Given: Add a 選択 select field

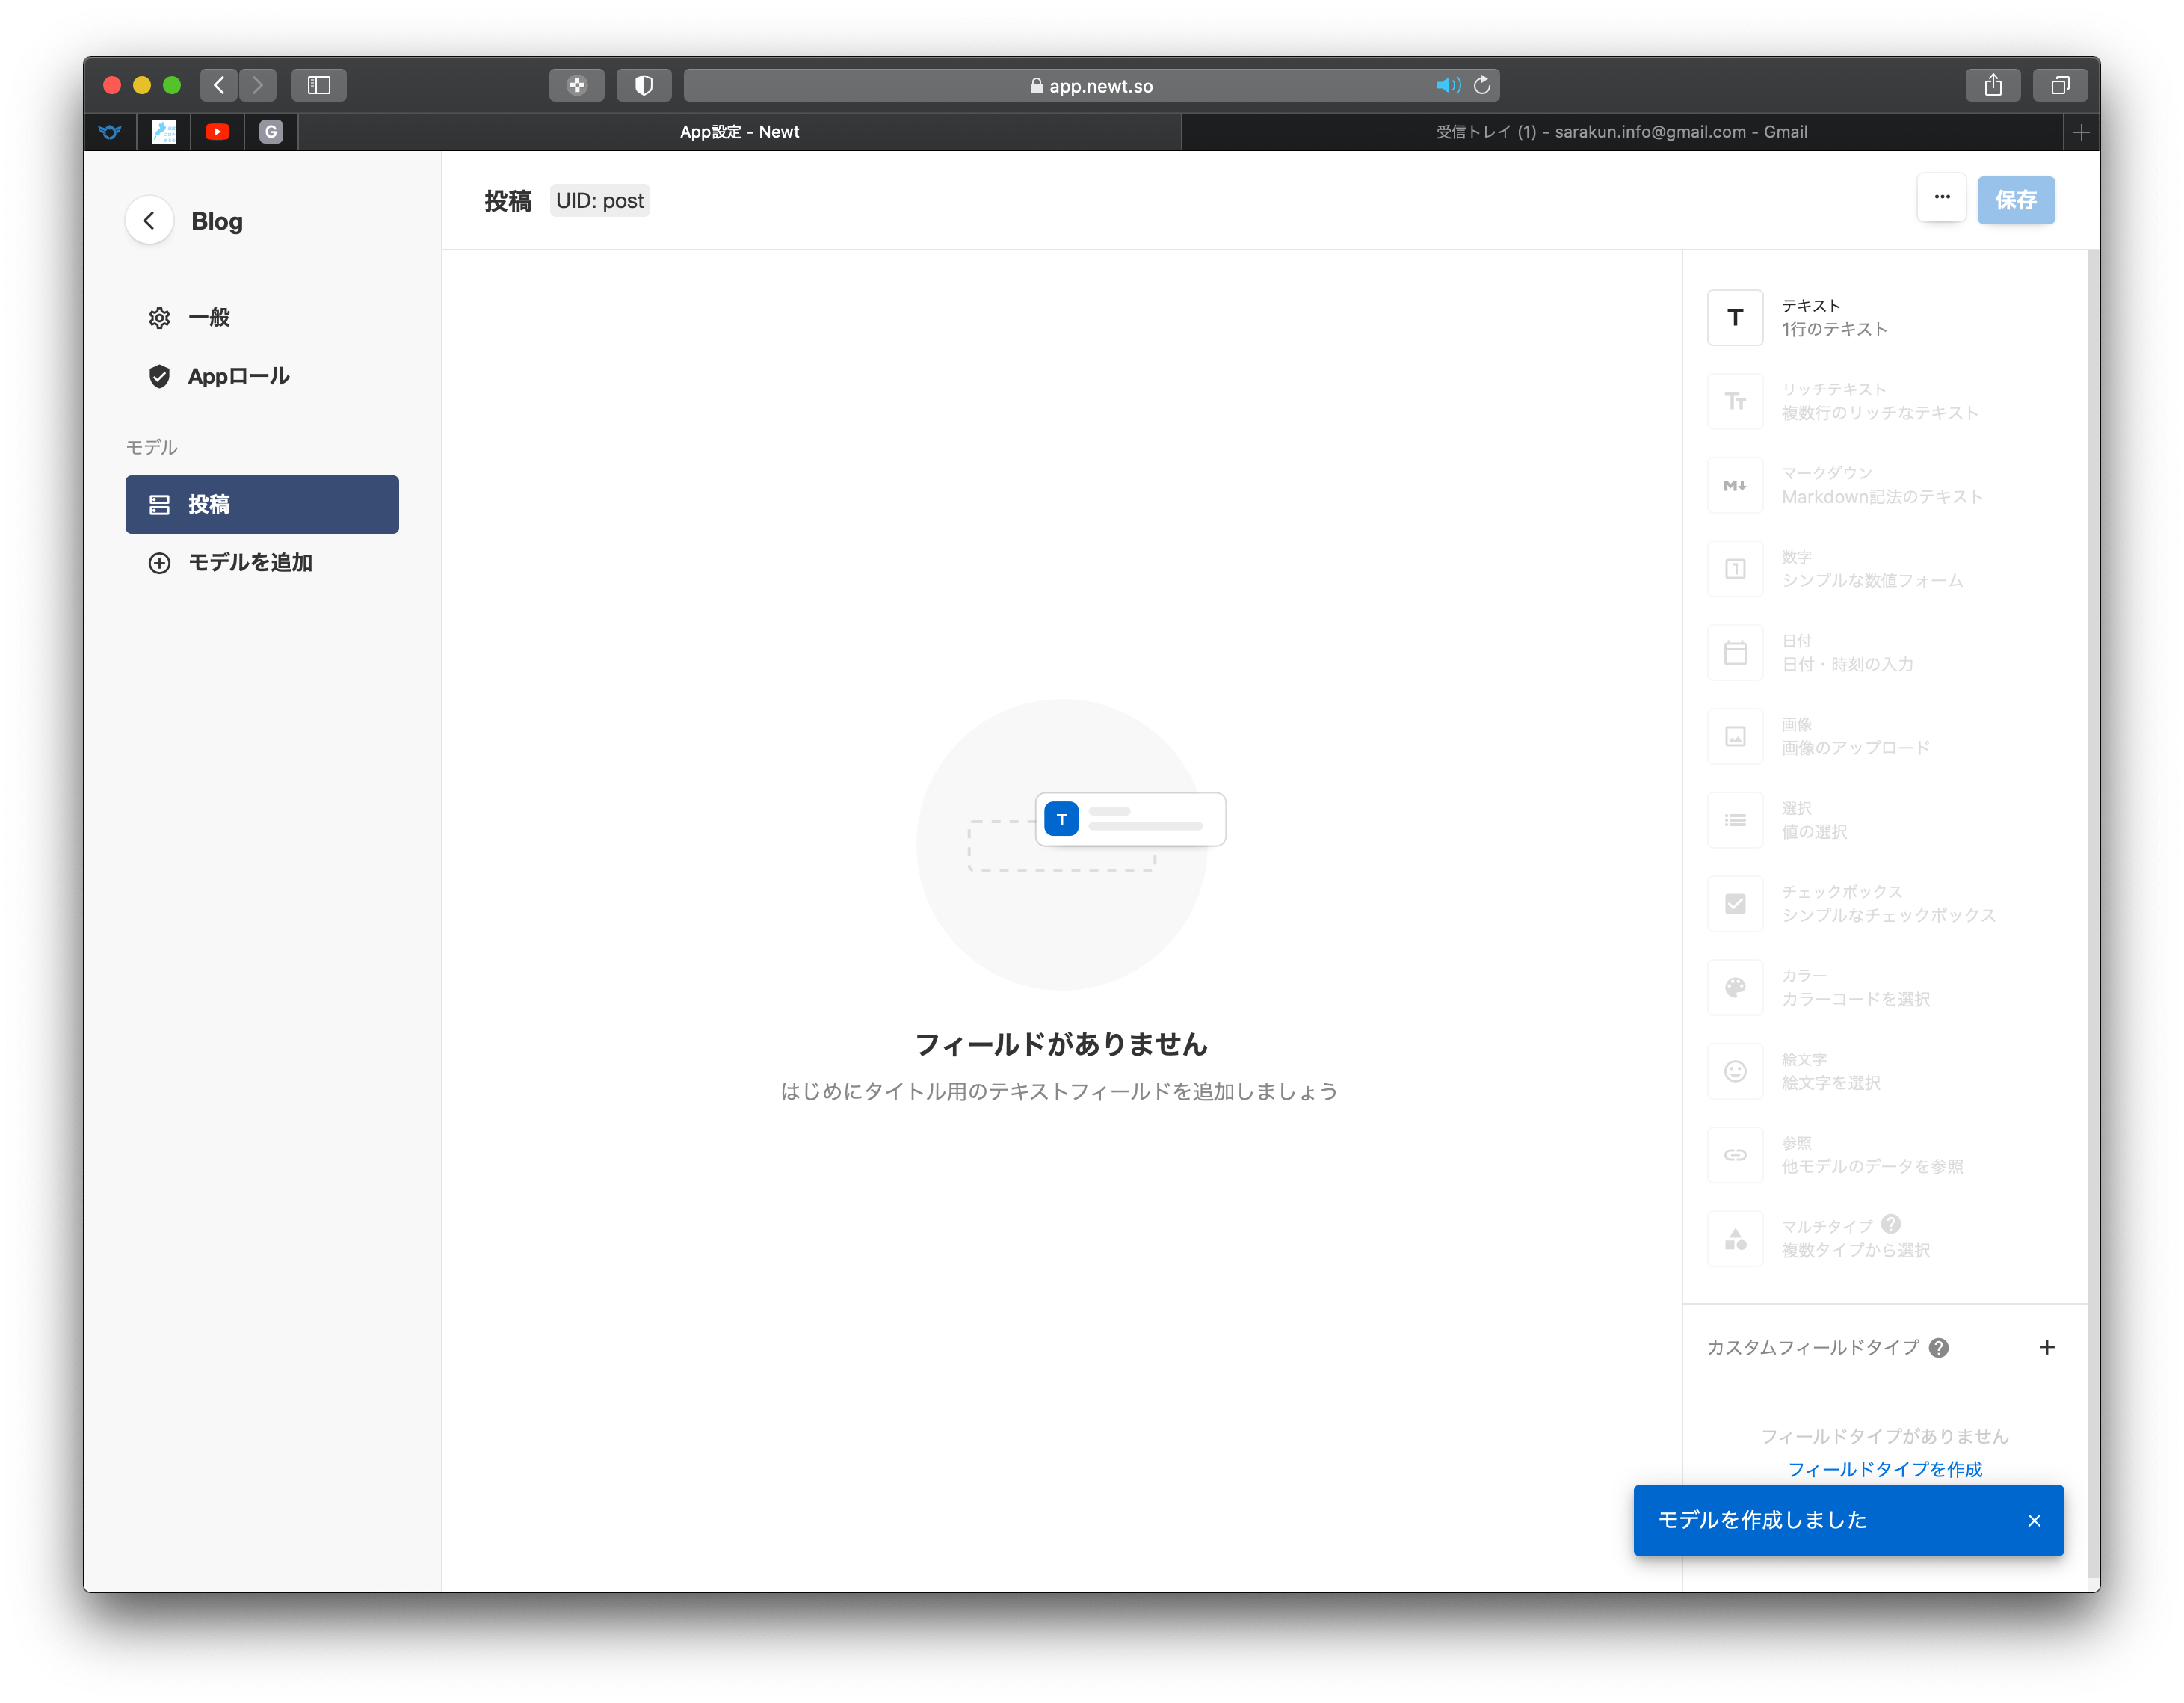Looking at the screenshot, I should (1885, 820).
